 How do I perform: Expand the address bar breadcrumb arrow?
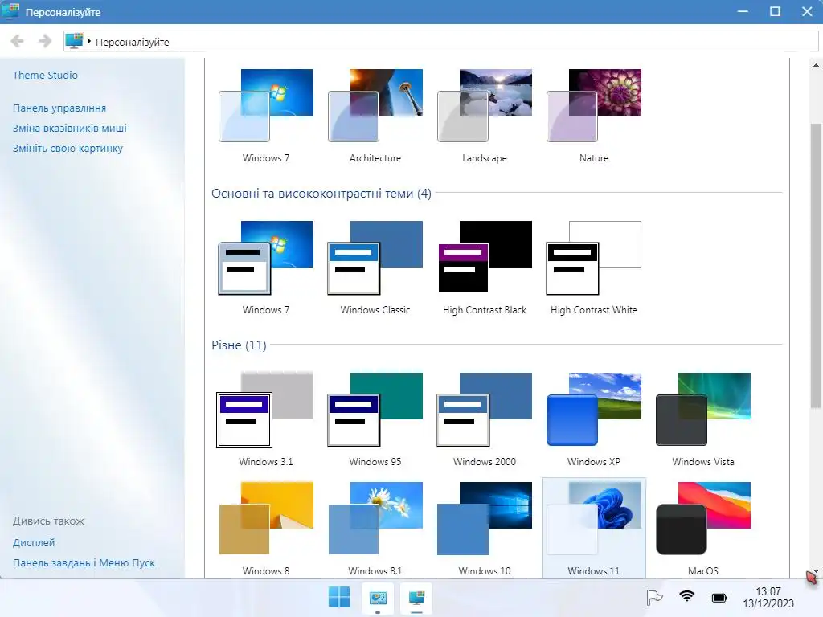(89, 41)
